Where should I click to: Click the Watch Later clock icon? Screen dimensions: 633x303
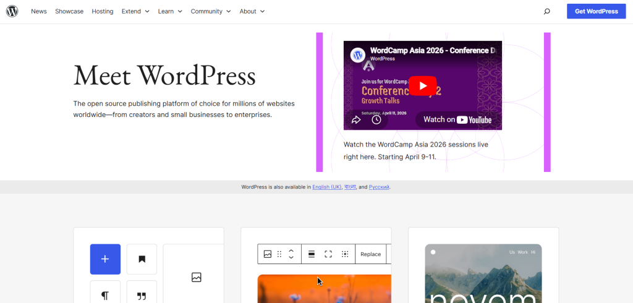pos(376,120)
